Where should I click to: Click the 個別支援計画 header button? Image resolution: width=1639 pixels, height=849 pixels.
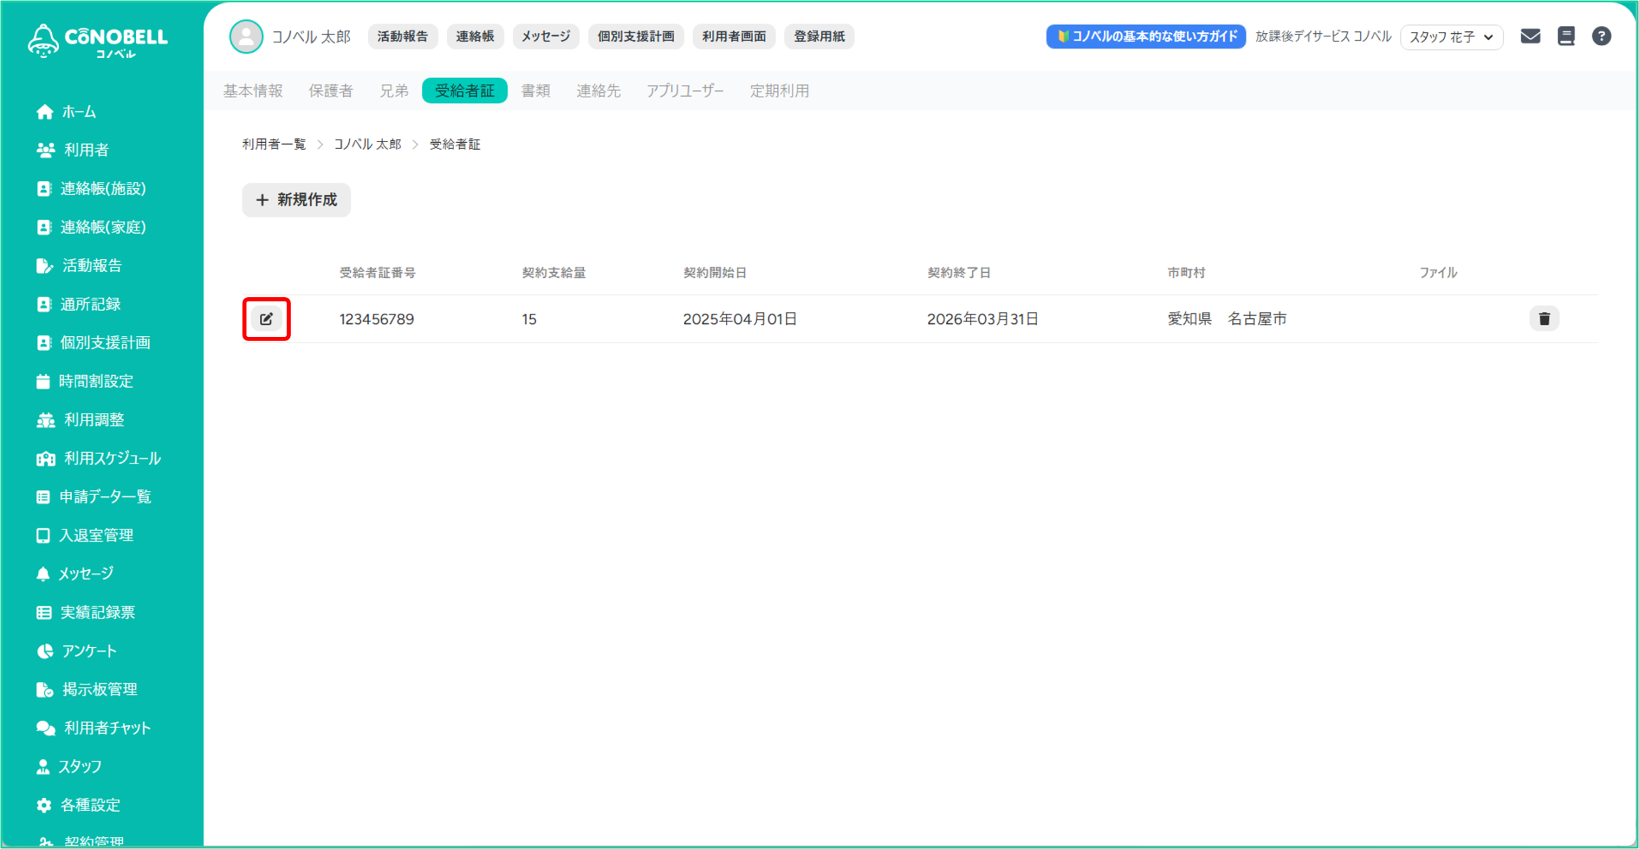[635, 36]
